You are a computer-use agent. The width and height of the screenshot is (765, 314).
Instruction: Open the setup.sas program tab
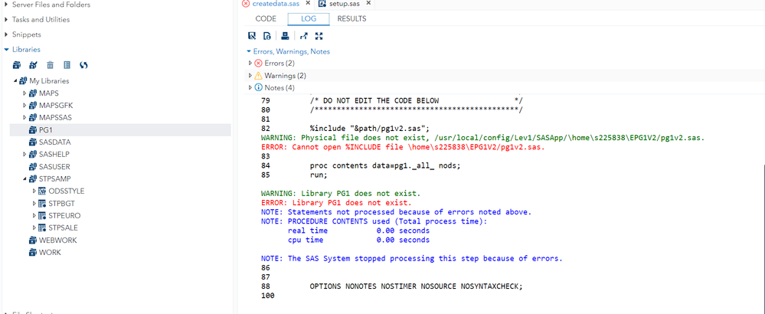tap(345, 3)
